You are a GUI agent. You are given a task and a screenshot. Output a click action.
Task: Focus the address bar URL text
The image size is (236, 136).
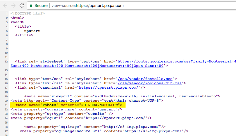pyautogui.click(x=88, y=5)
